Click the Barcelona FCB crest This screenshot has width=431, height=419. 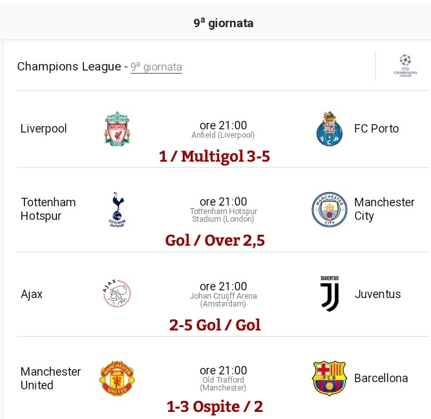[x=330, y=378]
